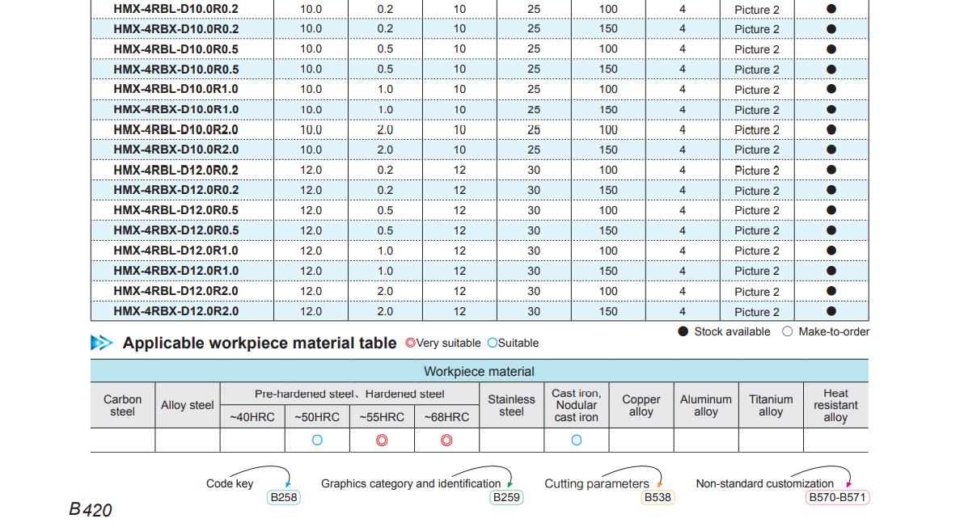Click the Cutting parameters label text
Viewport: 960px width, 527px height.
pyautogui.click(x=596, y=483)
